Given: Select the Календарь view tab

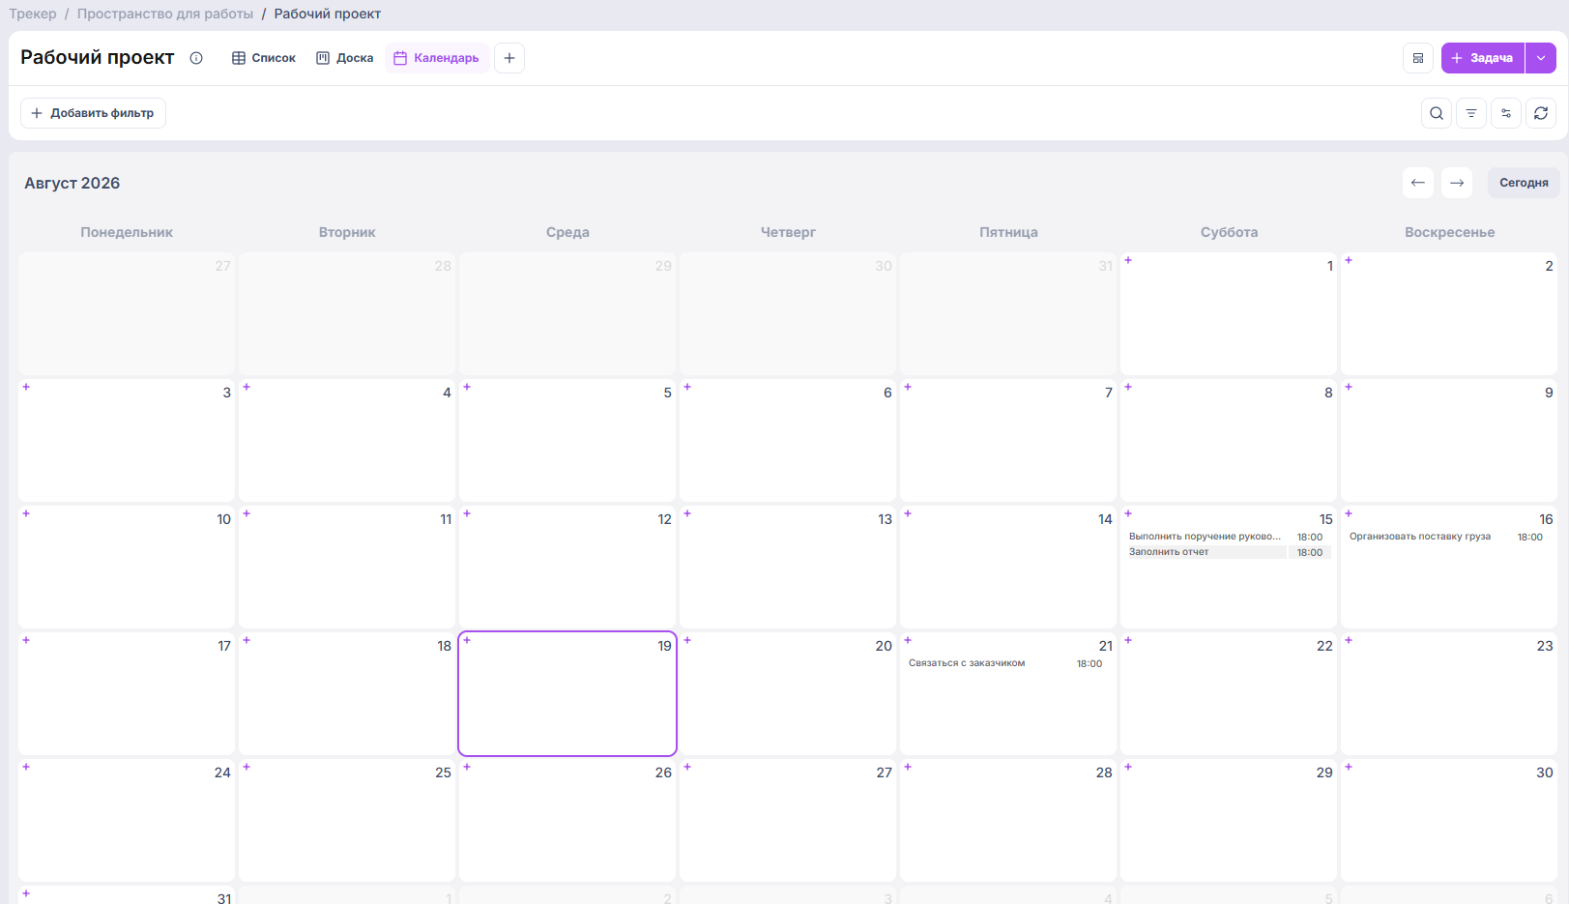Looking at the screenshot, I should coord(436,58).
